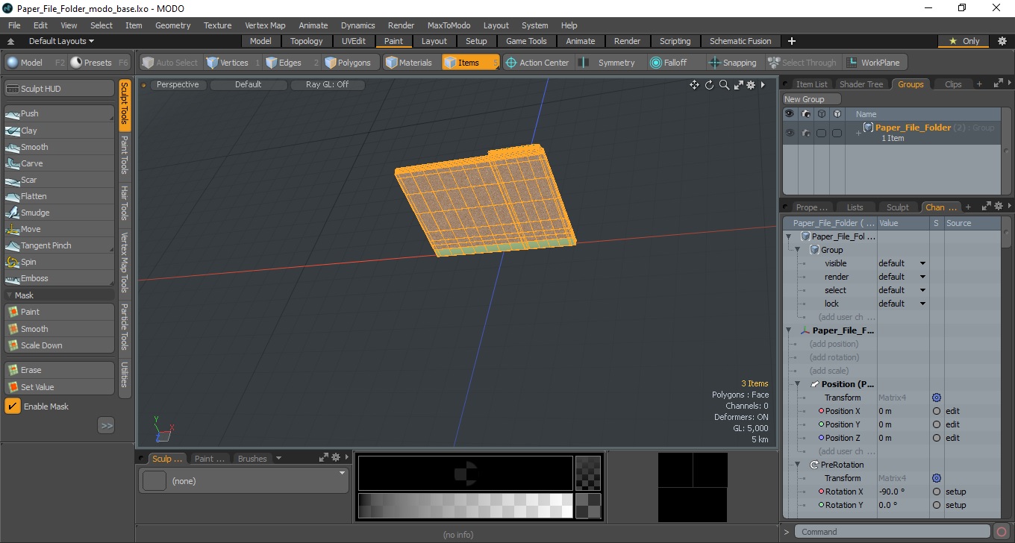
Task: Select the mask Paint tool
Action: pos(59,312)
